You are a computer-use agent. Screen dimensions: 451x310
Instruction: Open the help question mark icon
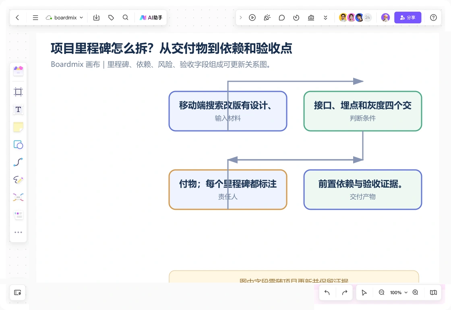433,18
